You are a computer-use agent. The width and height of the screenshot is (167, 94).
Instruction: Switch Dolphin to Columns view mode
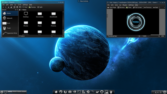[20, 7]
